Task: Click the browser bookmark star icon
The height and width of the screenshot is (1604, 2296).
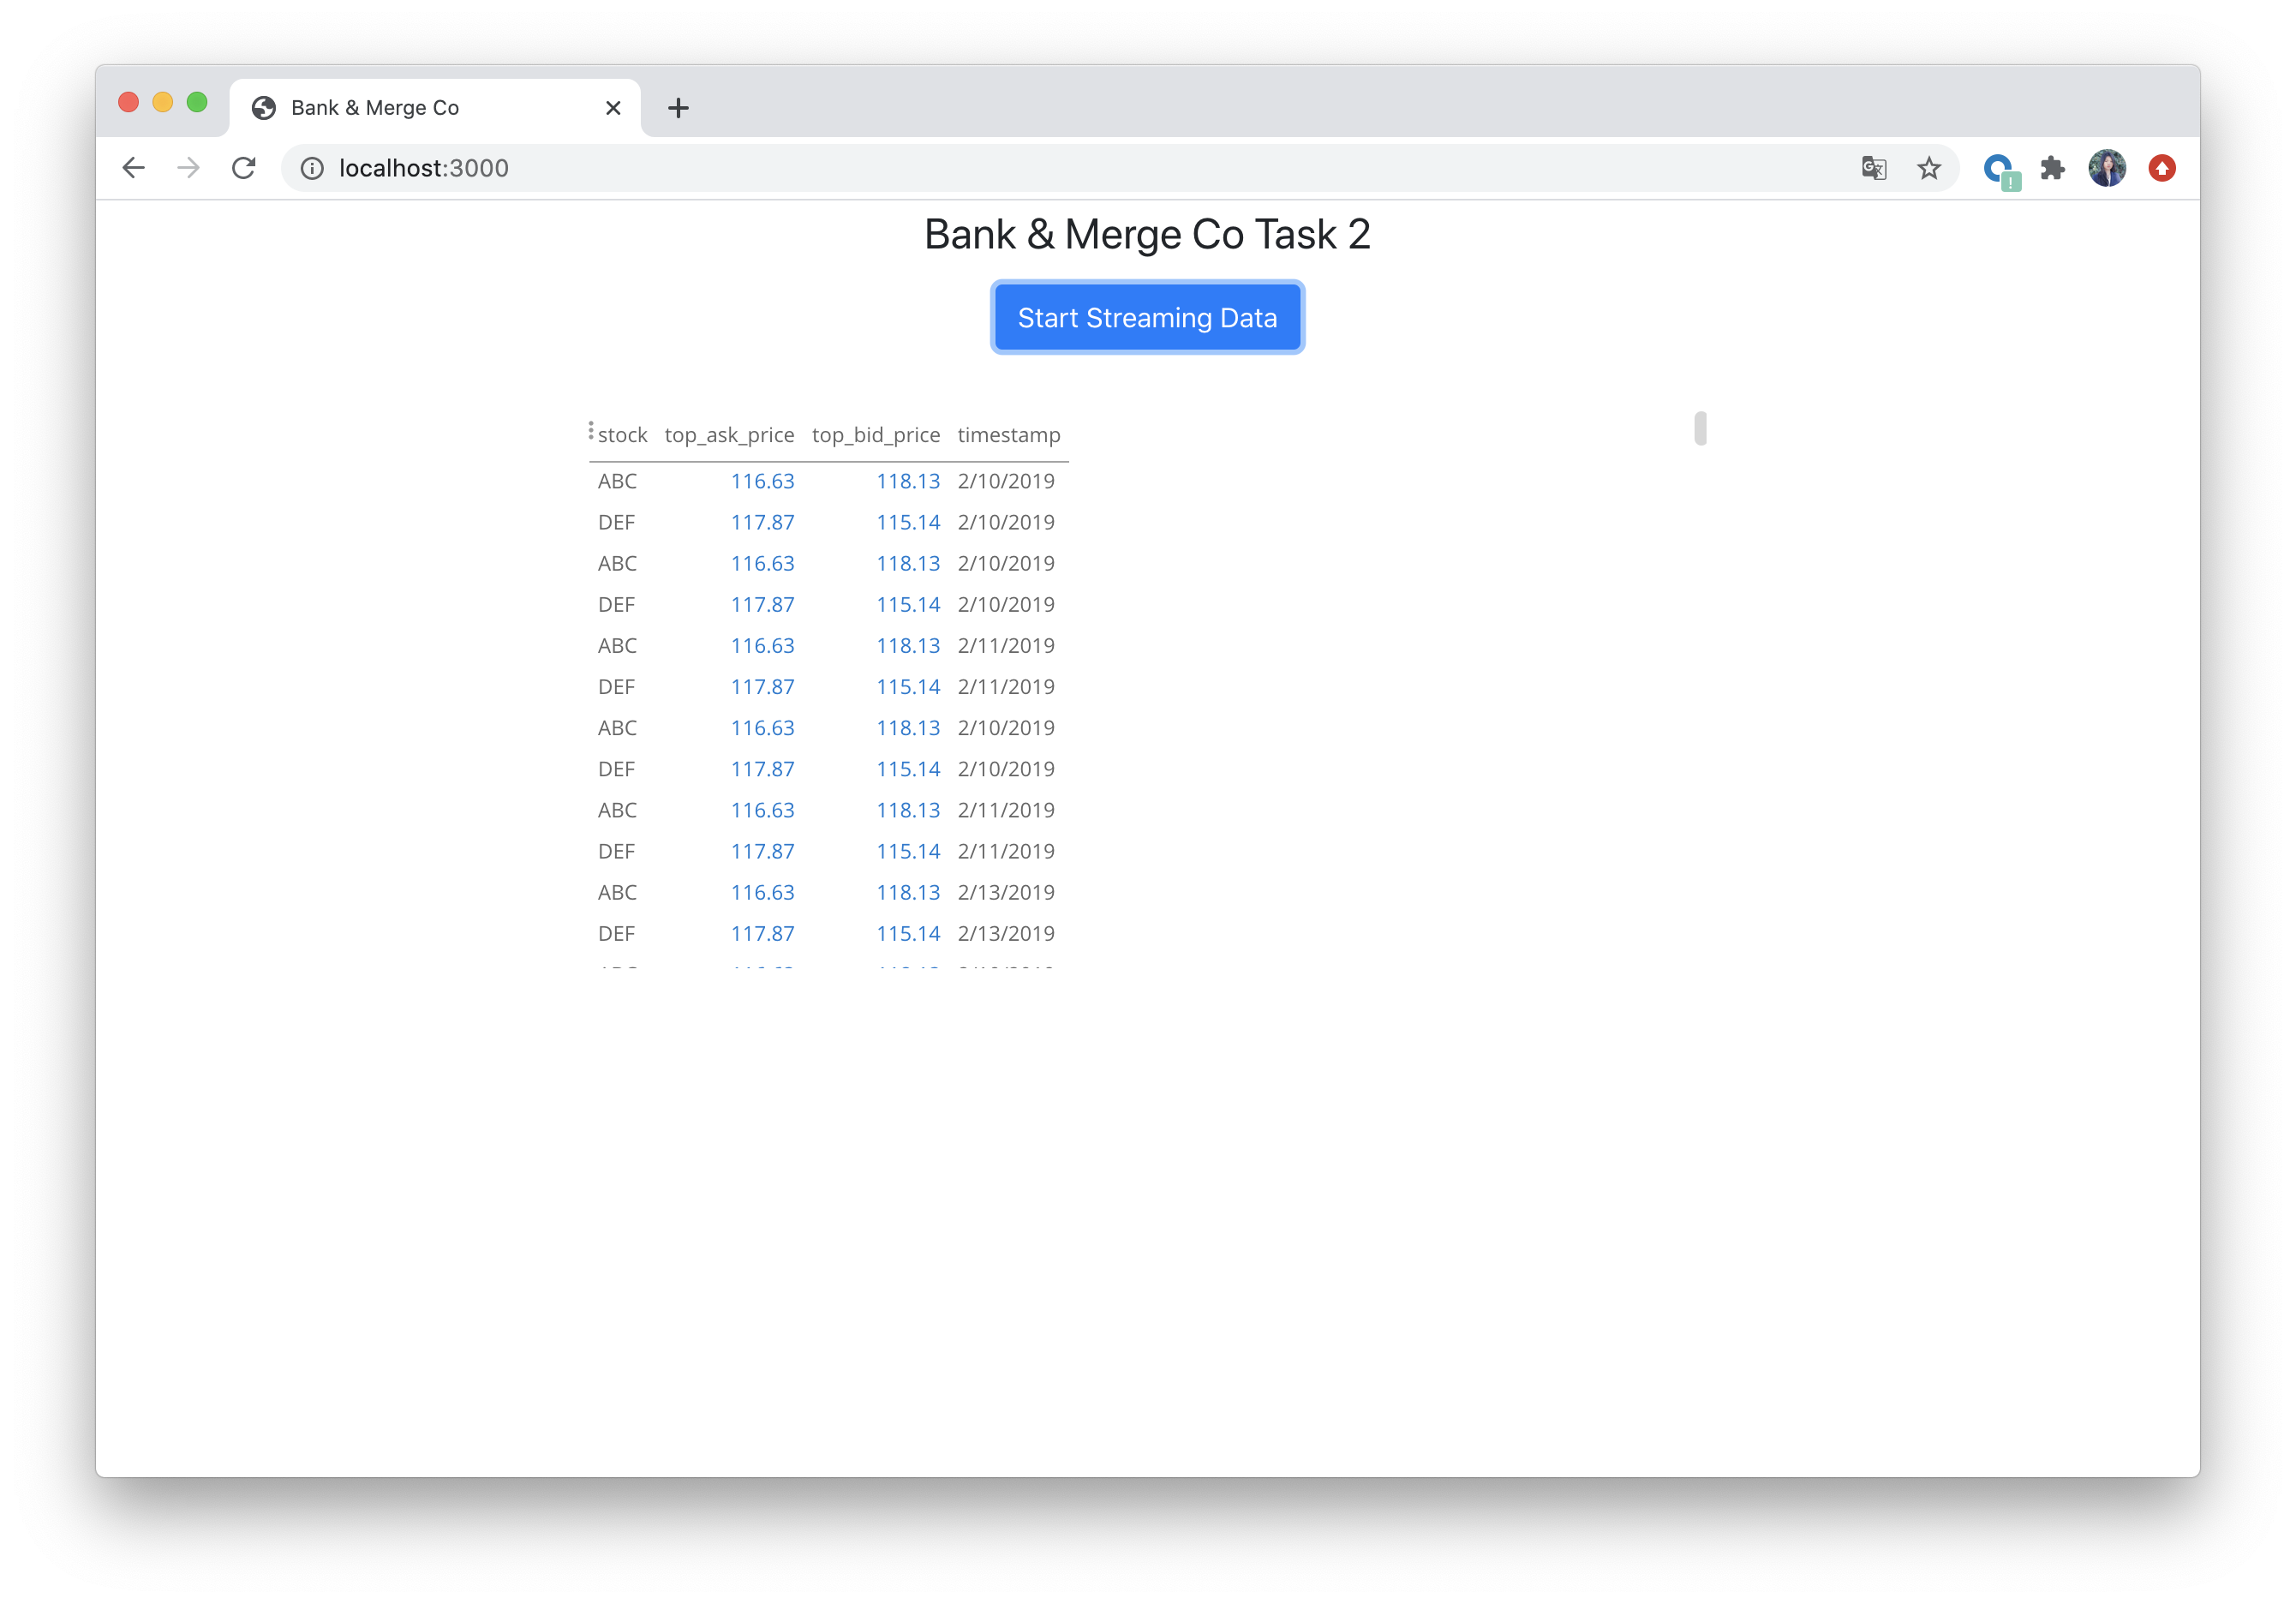Action: coord(1931,168)
